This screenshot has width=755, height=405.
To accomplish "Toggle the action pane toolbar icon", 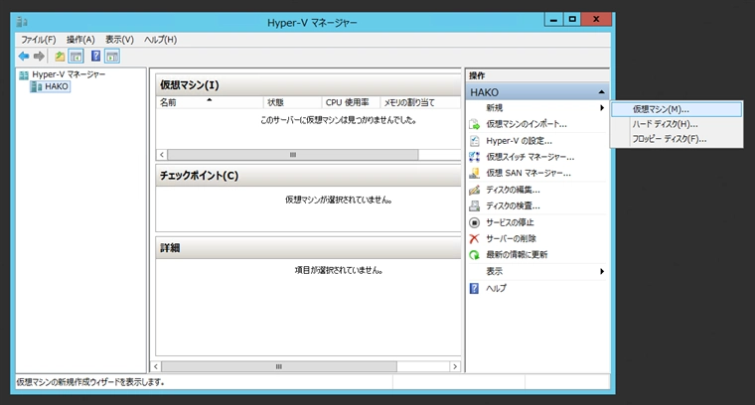I will (112, 57).
